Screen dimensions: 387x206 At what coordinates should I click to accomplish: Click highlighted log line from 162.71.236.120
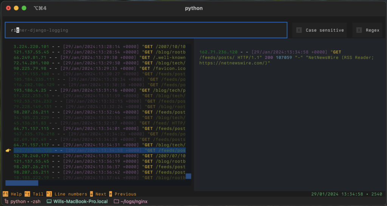tap(99, 150)
